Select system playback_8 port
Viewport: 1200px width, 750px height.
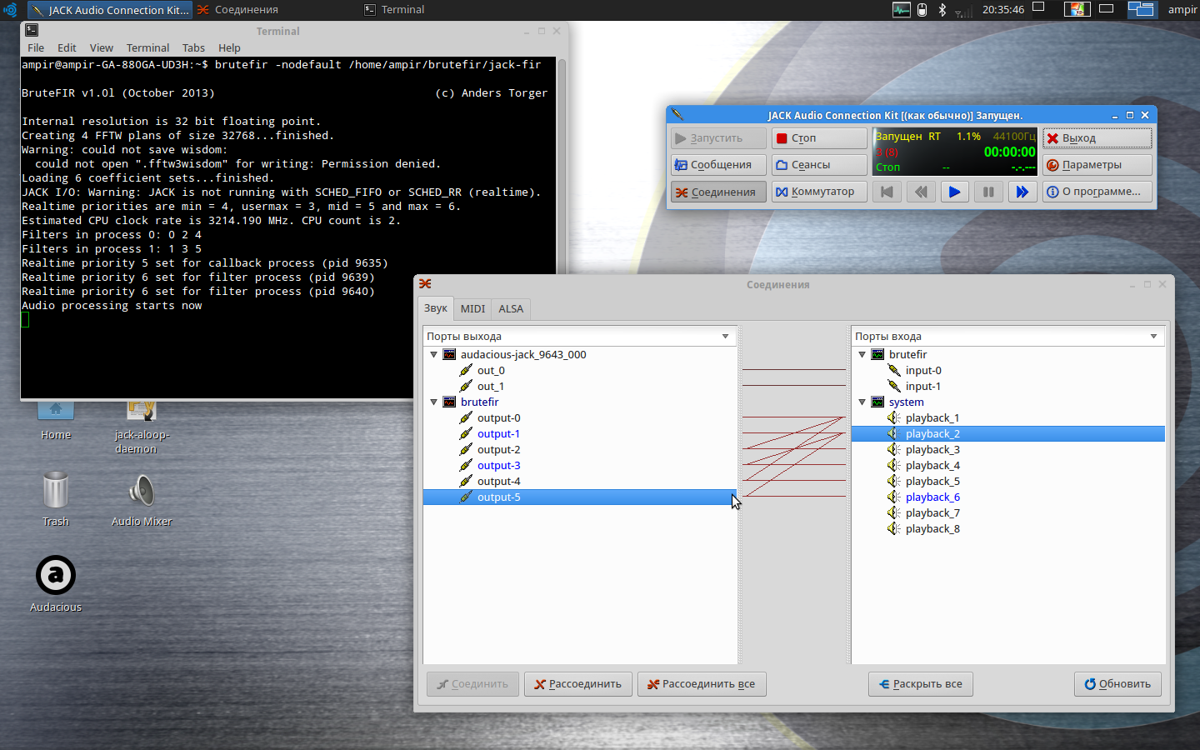tap(932, 528)
